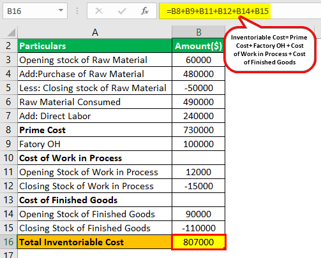Viewport: 321px width, 258px height.
Task: Click the Cancel (X) formula bar icon
Action: [x=99, y=11]
